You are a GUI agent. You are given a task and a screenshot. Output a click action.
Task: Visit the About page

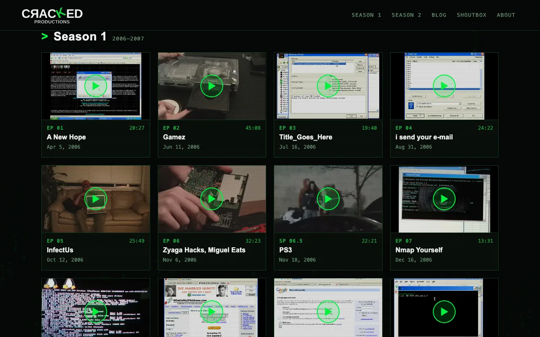(x=506, y=15)
